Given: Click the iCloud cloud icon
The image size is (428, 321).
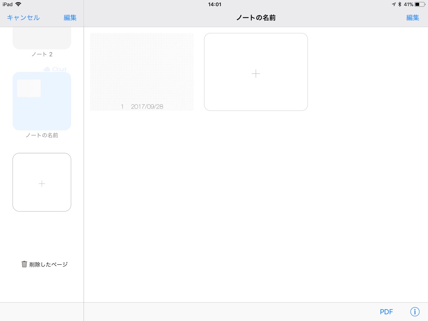Looking at the screenshot, I should [47, 69].
